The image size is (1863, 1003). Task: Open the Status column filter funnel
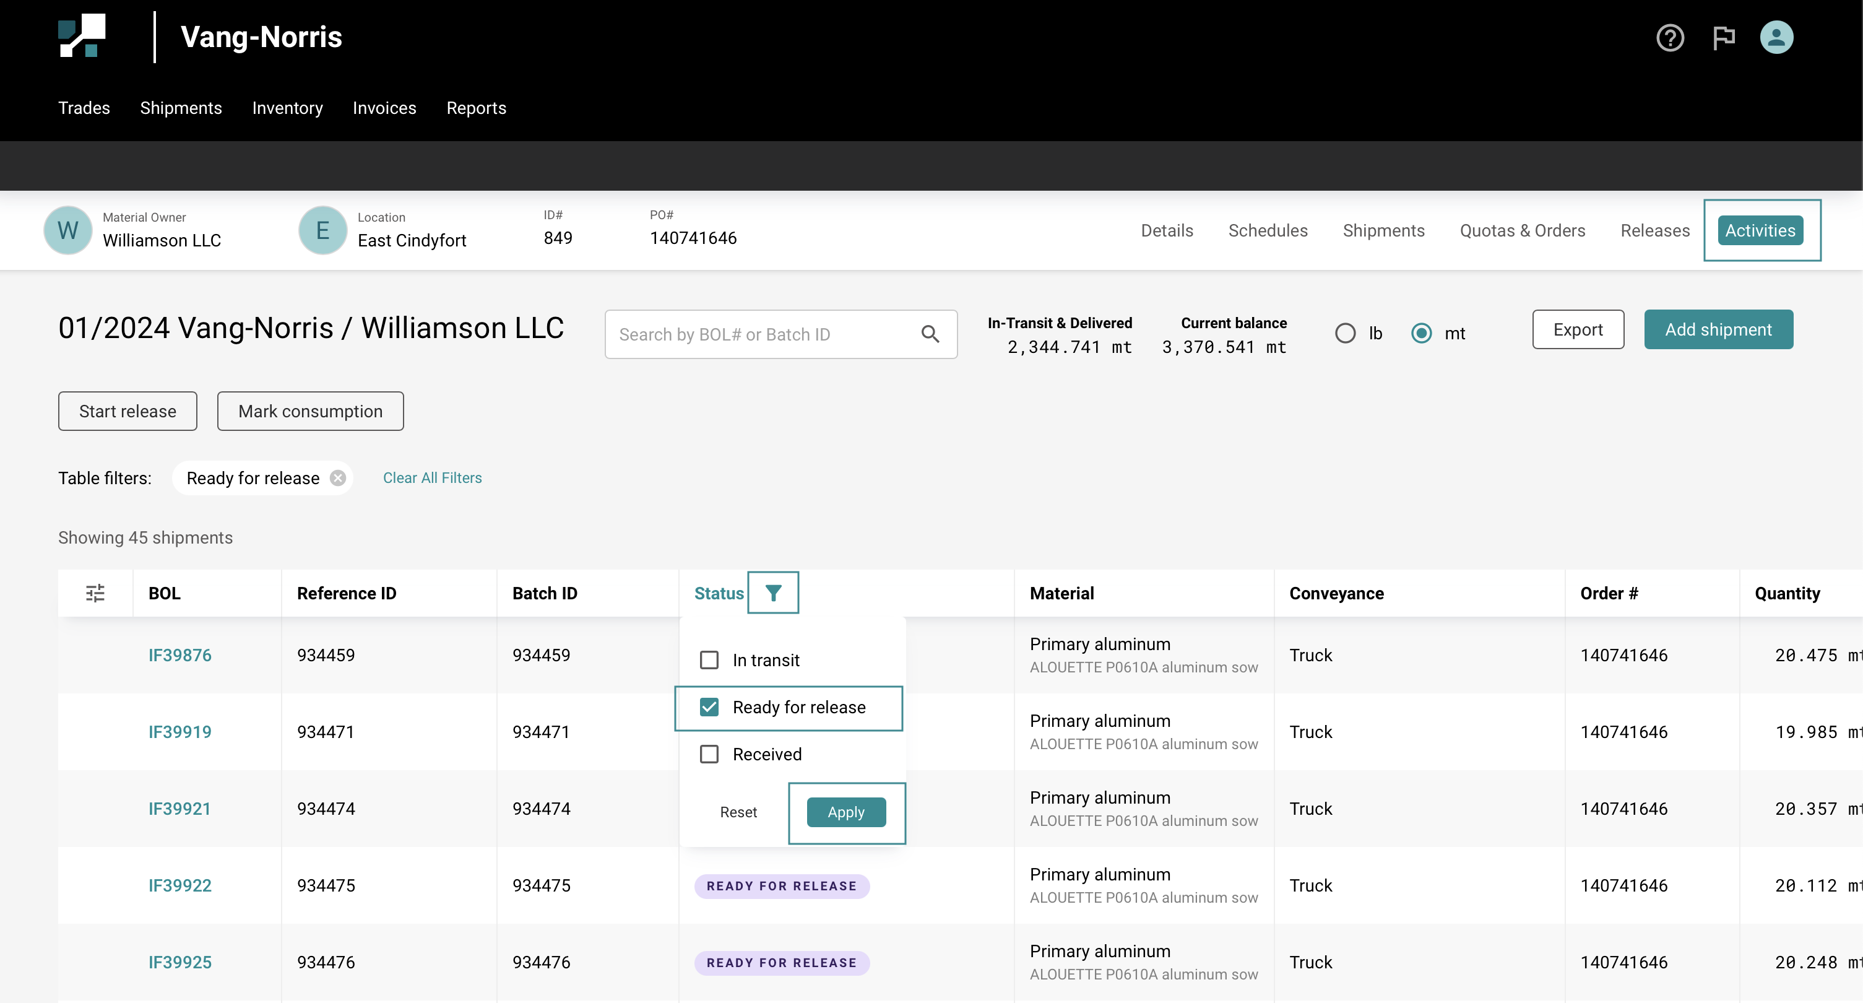772,593
